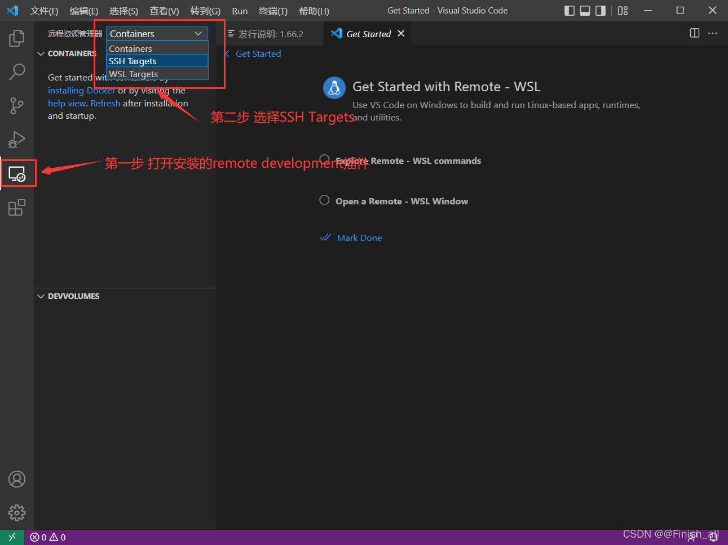Open the 帮助(H) menu

click(x=314, y=11)
